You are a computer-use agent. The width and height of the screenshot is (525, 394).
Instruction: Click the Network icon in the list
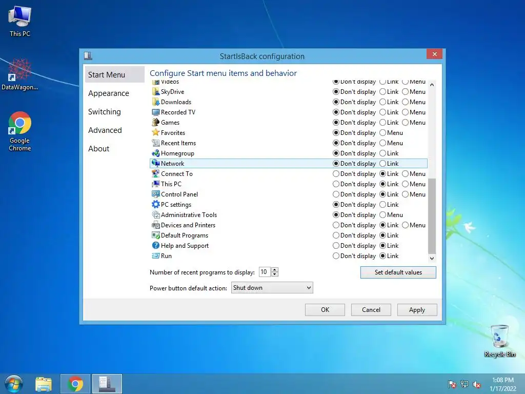click(x=156, y=164)
